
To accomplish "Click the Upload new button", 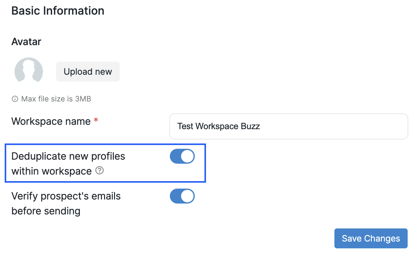I will [x=88, y=72].
